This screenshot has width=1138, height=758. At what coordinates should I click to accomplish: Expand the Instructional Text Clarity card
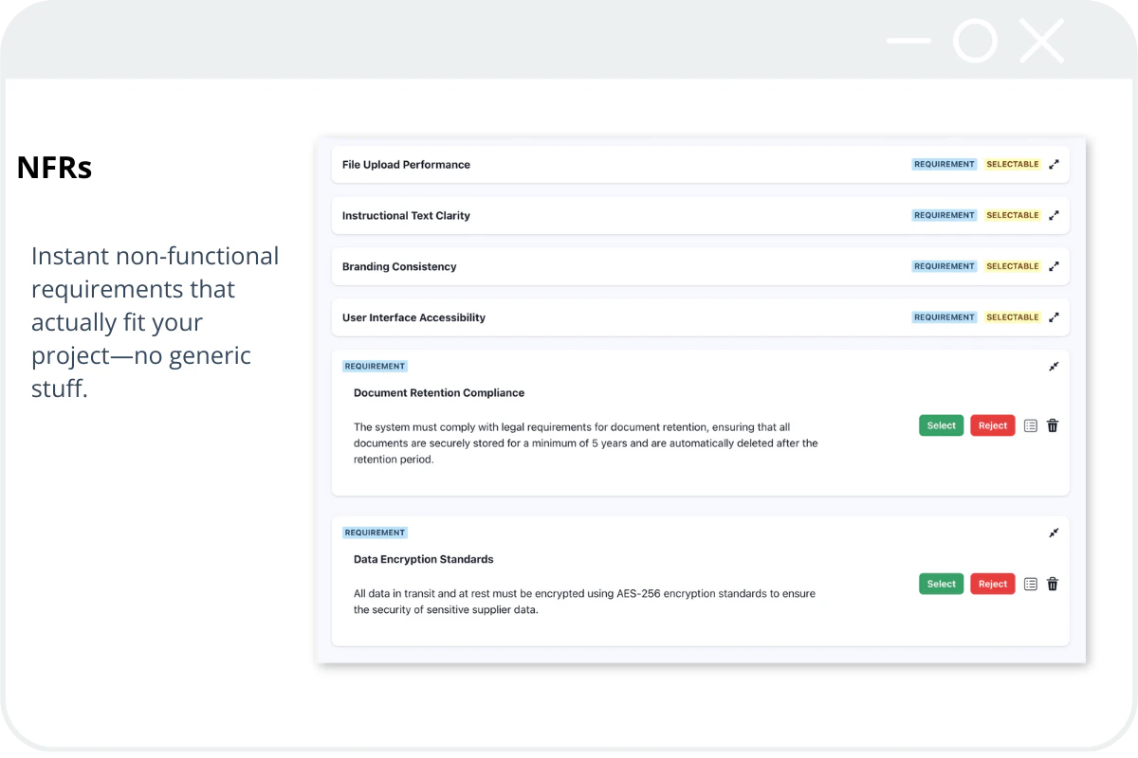(1054, 215)
